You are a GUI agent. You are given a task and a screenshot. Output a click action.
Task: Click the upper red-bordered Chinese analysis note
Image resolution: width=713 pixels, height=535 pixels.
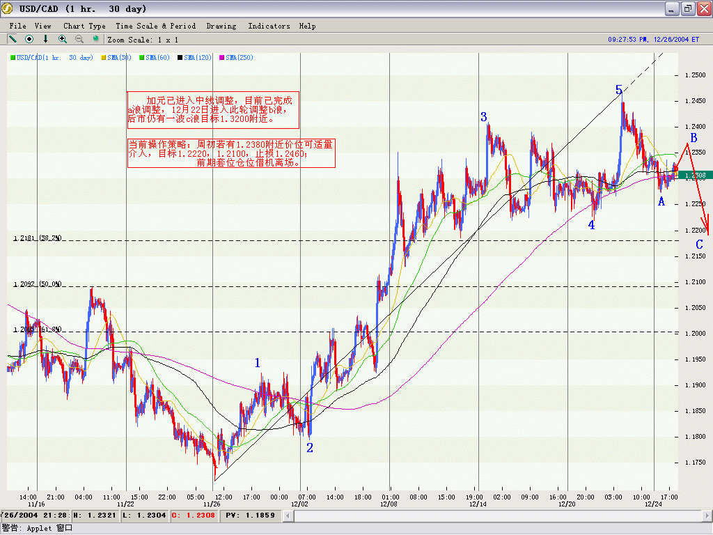213,109
